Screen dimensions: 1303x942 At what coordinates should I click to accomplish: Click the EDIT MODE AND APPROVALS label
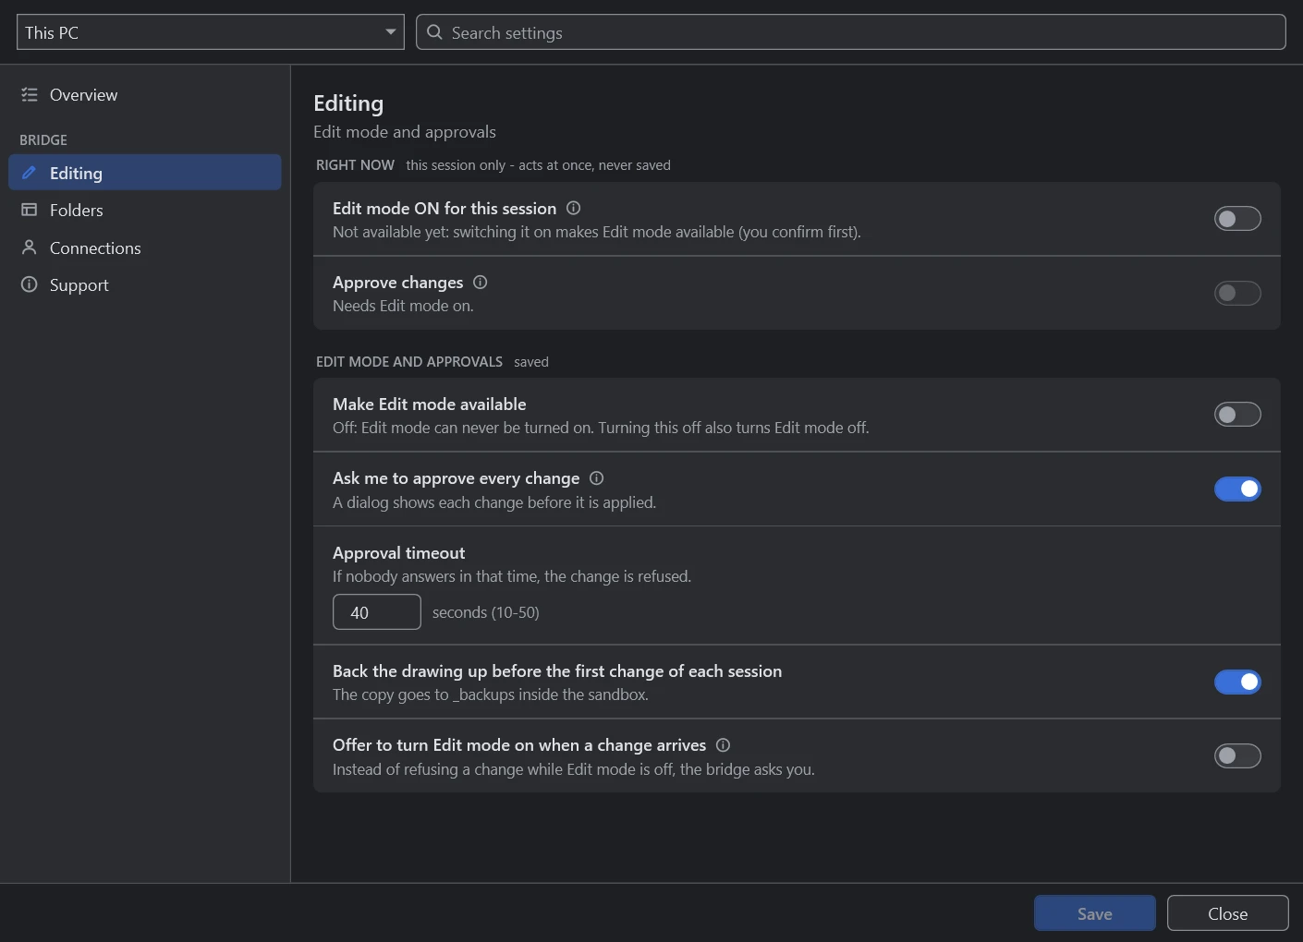tap(409, 361)
